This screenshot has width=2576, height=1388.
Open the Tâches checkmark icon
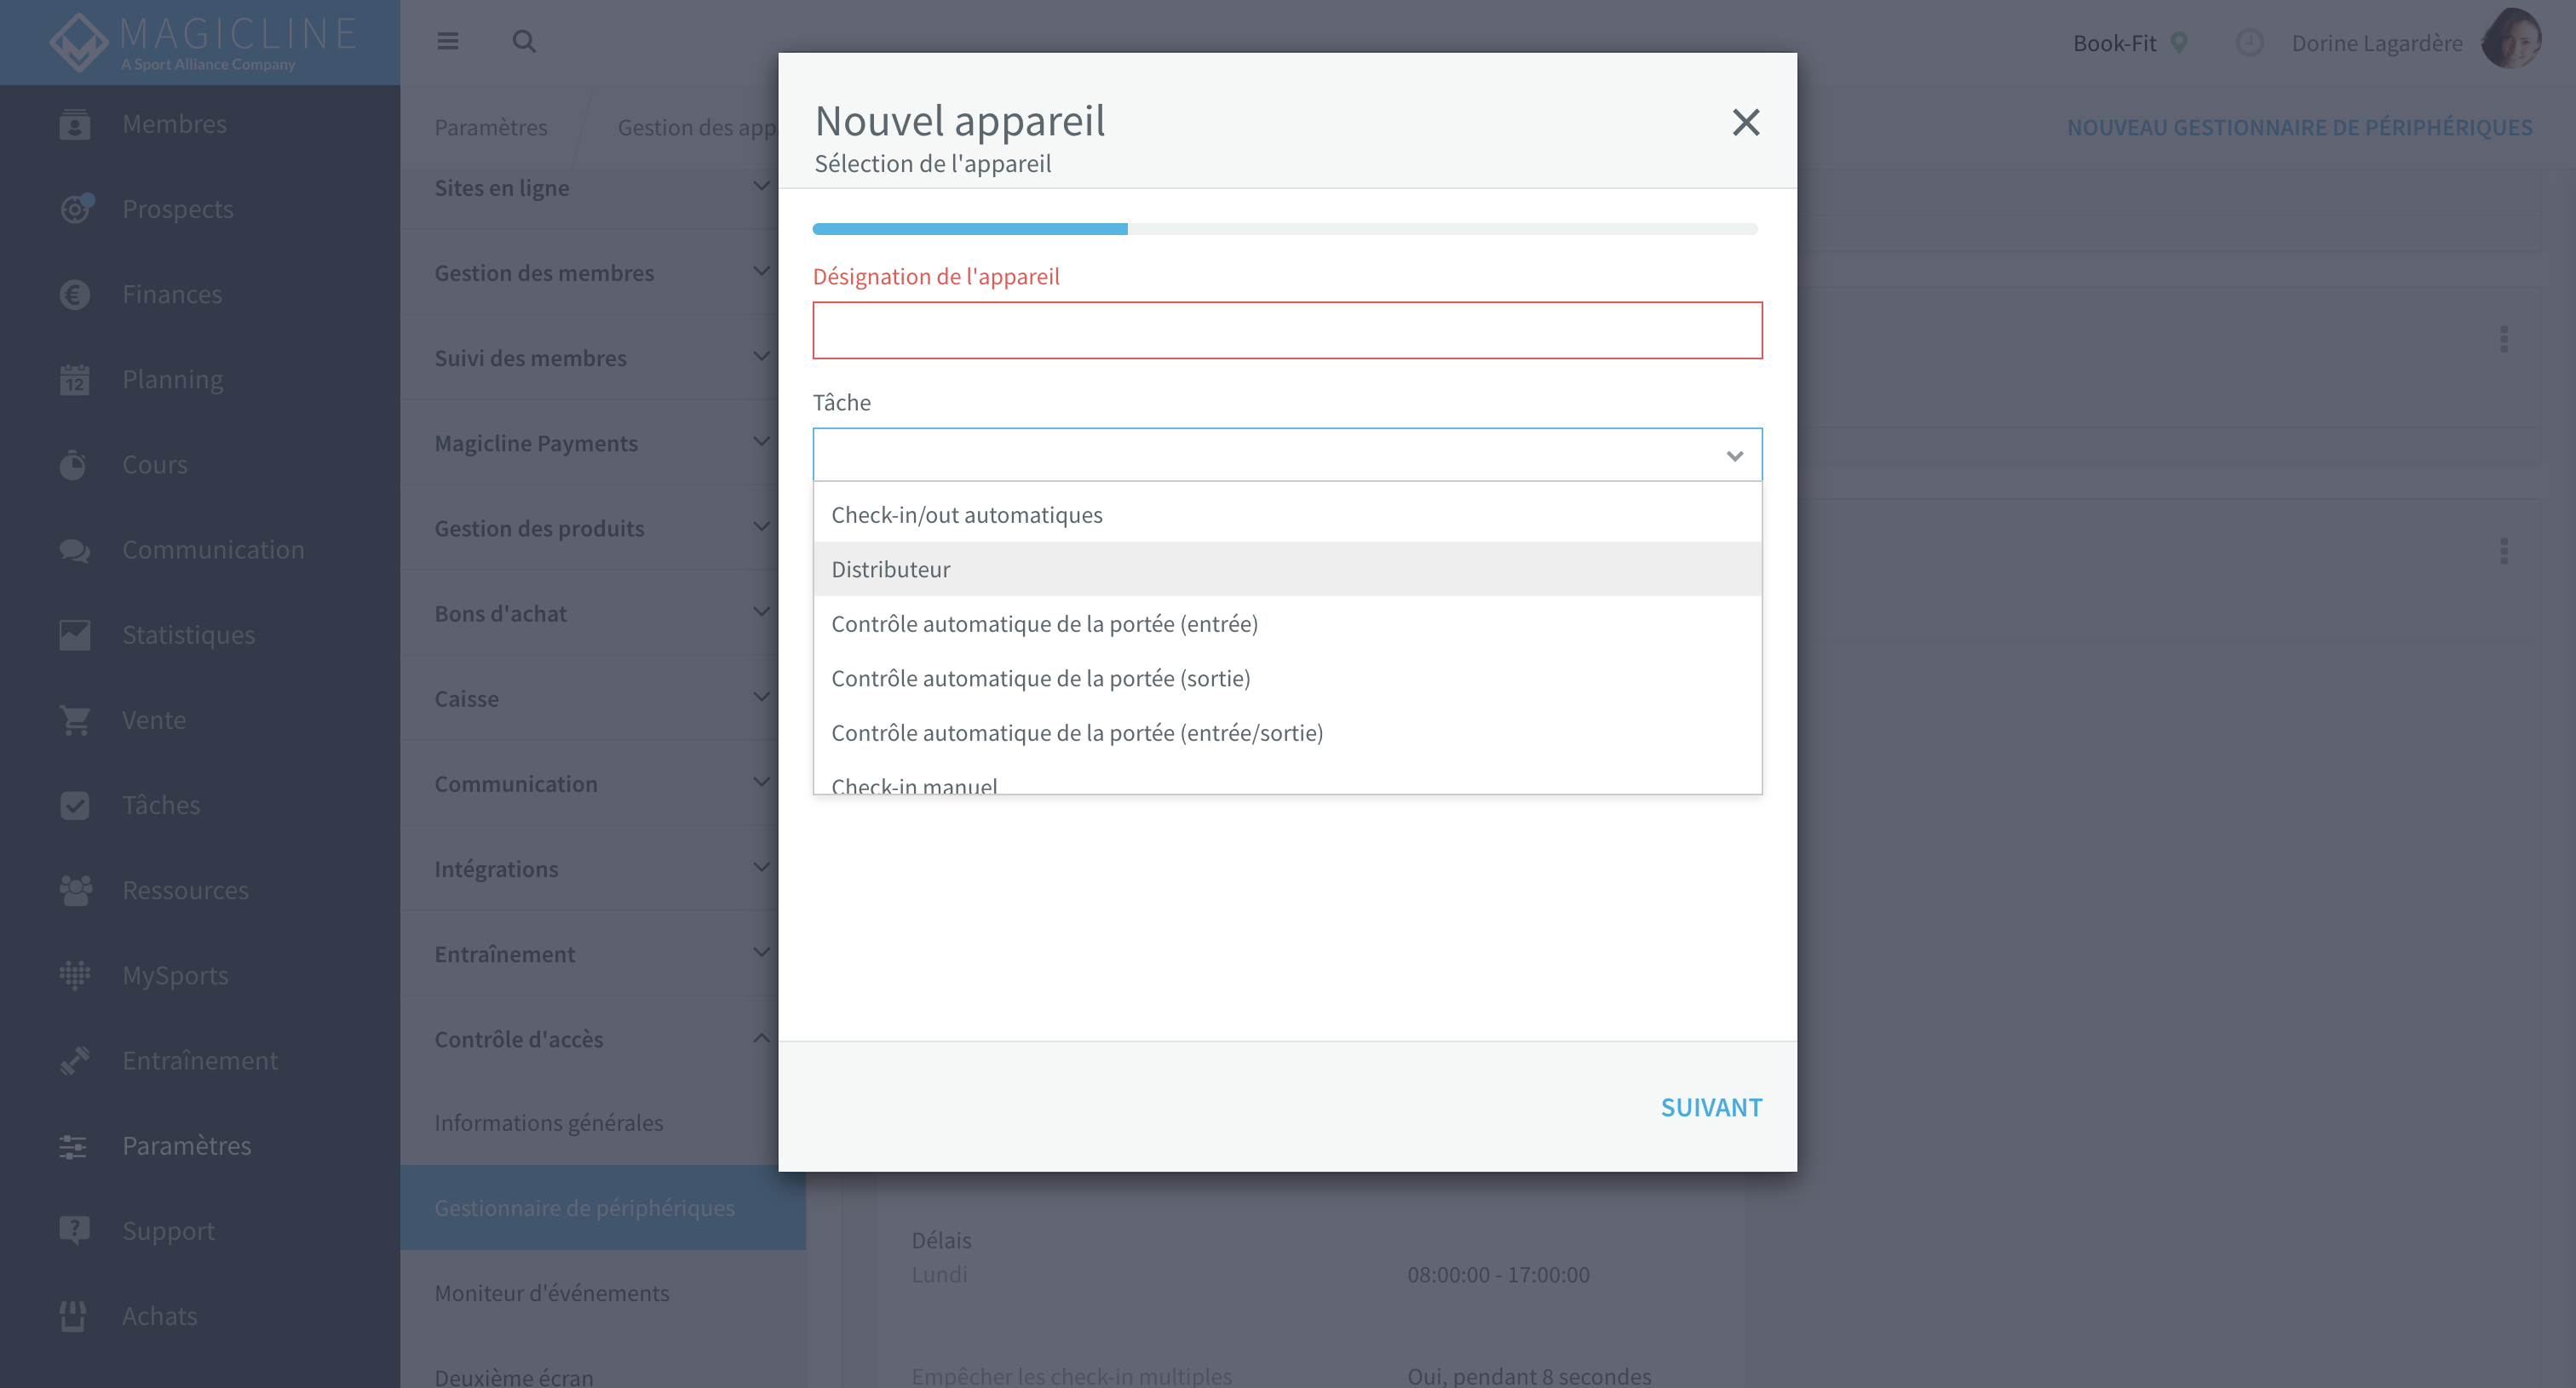[x=74, y=806]
